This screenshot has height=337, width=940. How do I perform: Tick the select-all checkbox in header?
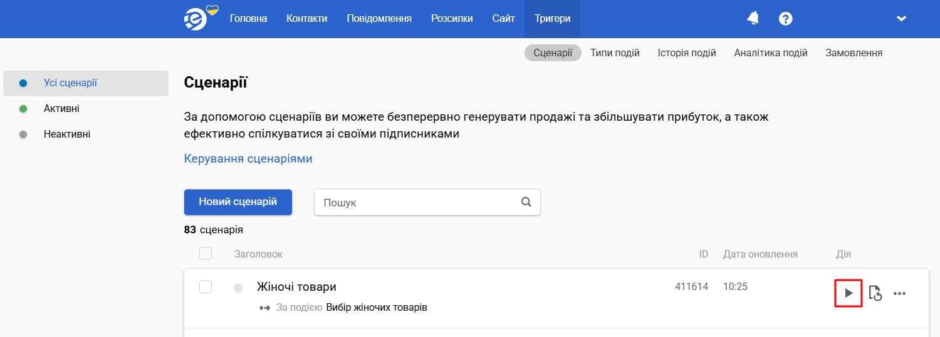(x=206, y=253)
